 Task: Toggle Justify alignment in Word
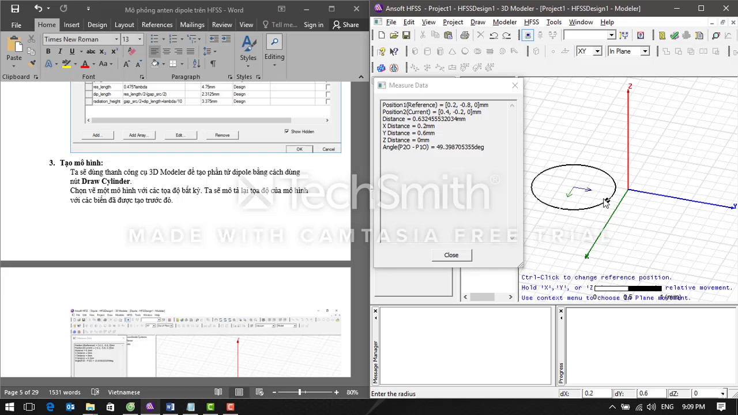pyautogui.click(x=191, y=51)
